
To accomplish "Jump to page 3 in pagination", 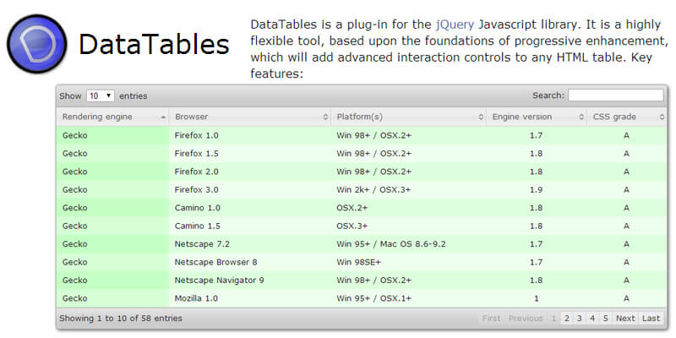I will pos(580,319).
